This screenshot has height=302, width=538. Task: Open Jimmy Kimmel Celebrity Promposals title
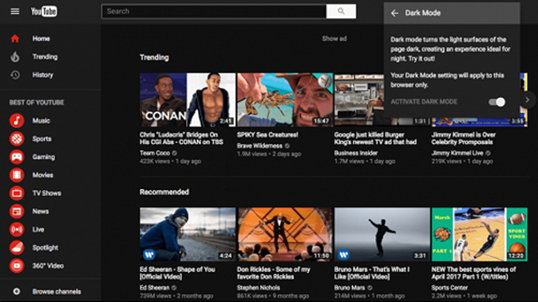tap(464, 138)
